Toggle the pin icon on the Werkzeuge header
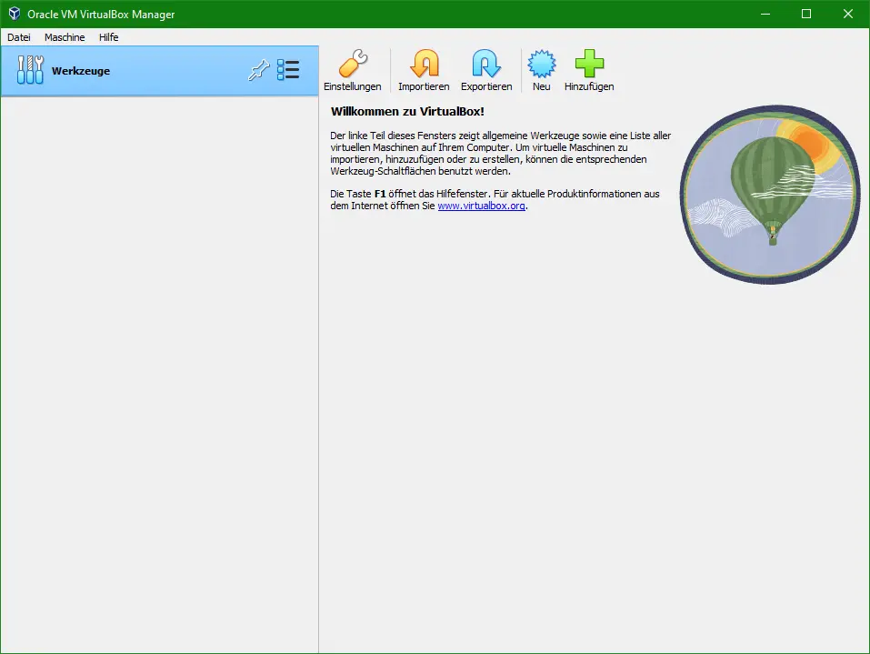Viewport: 870px width, 654px height. click(x=259, y=69)
